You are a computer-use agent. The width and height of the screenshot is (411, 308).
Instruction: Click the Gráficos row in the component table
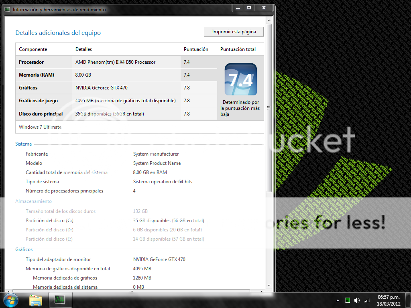[x=116, y=88]
